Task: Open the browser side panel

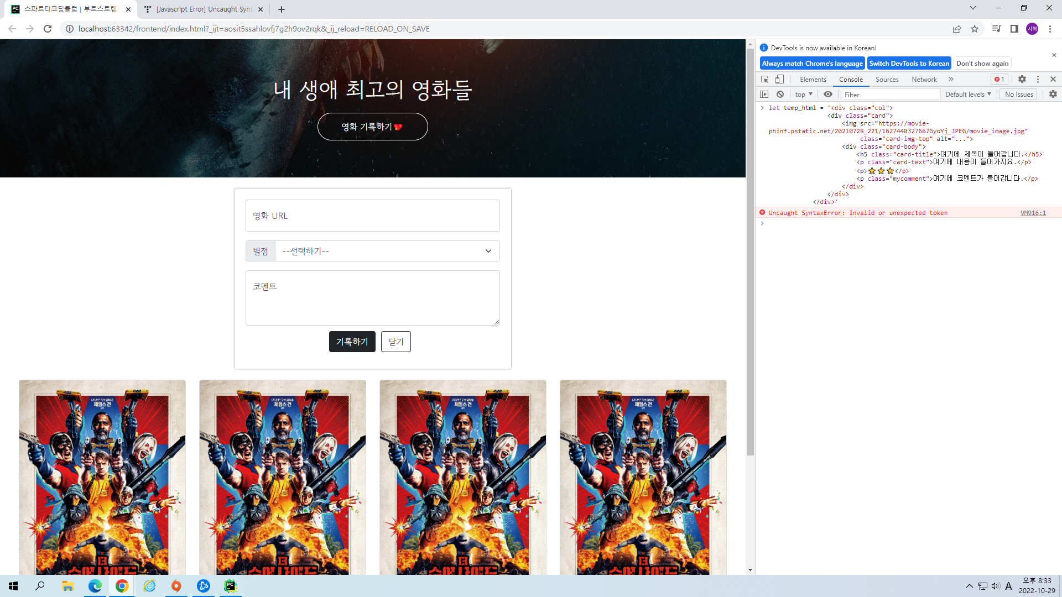Action: (x=1014, y=29)
